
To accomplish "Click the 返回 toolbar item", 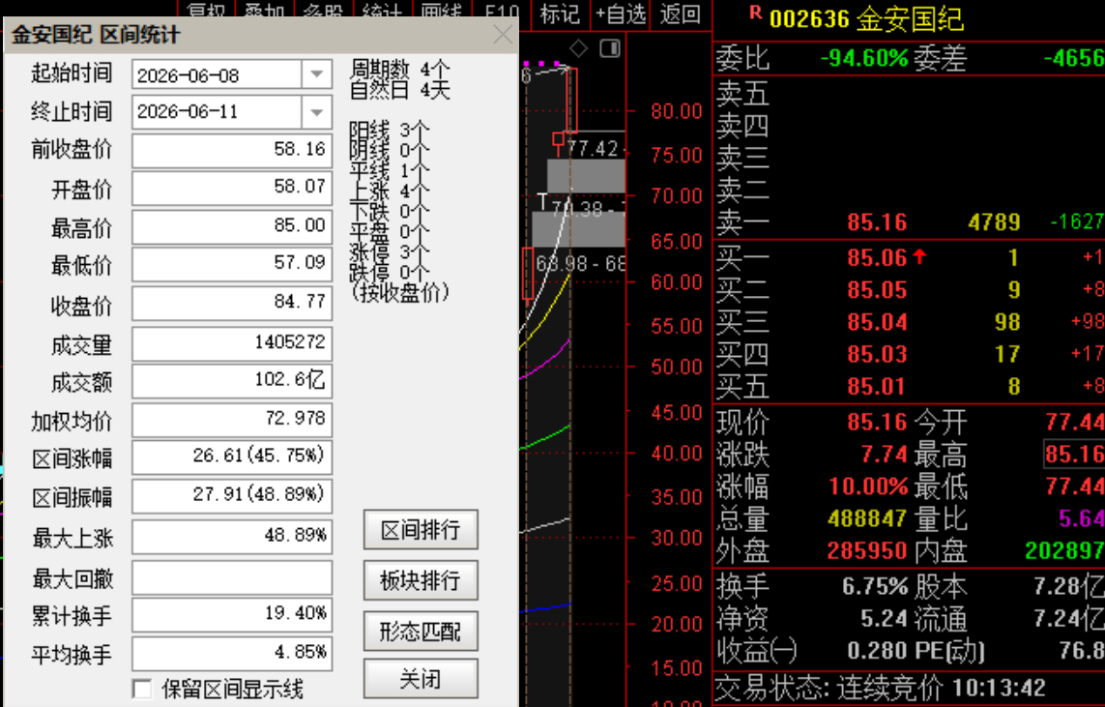I will click(680, 14).
